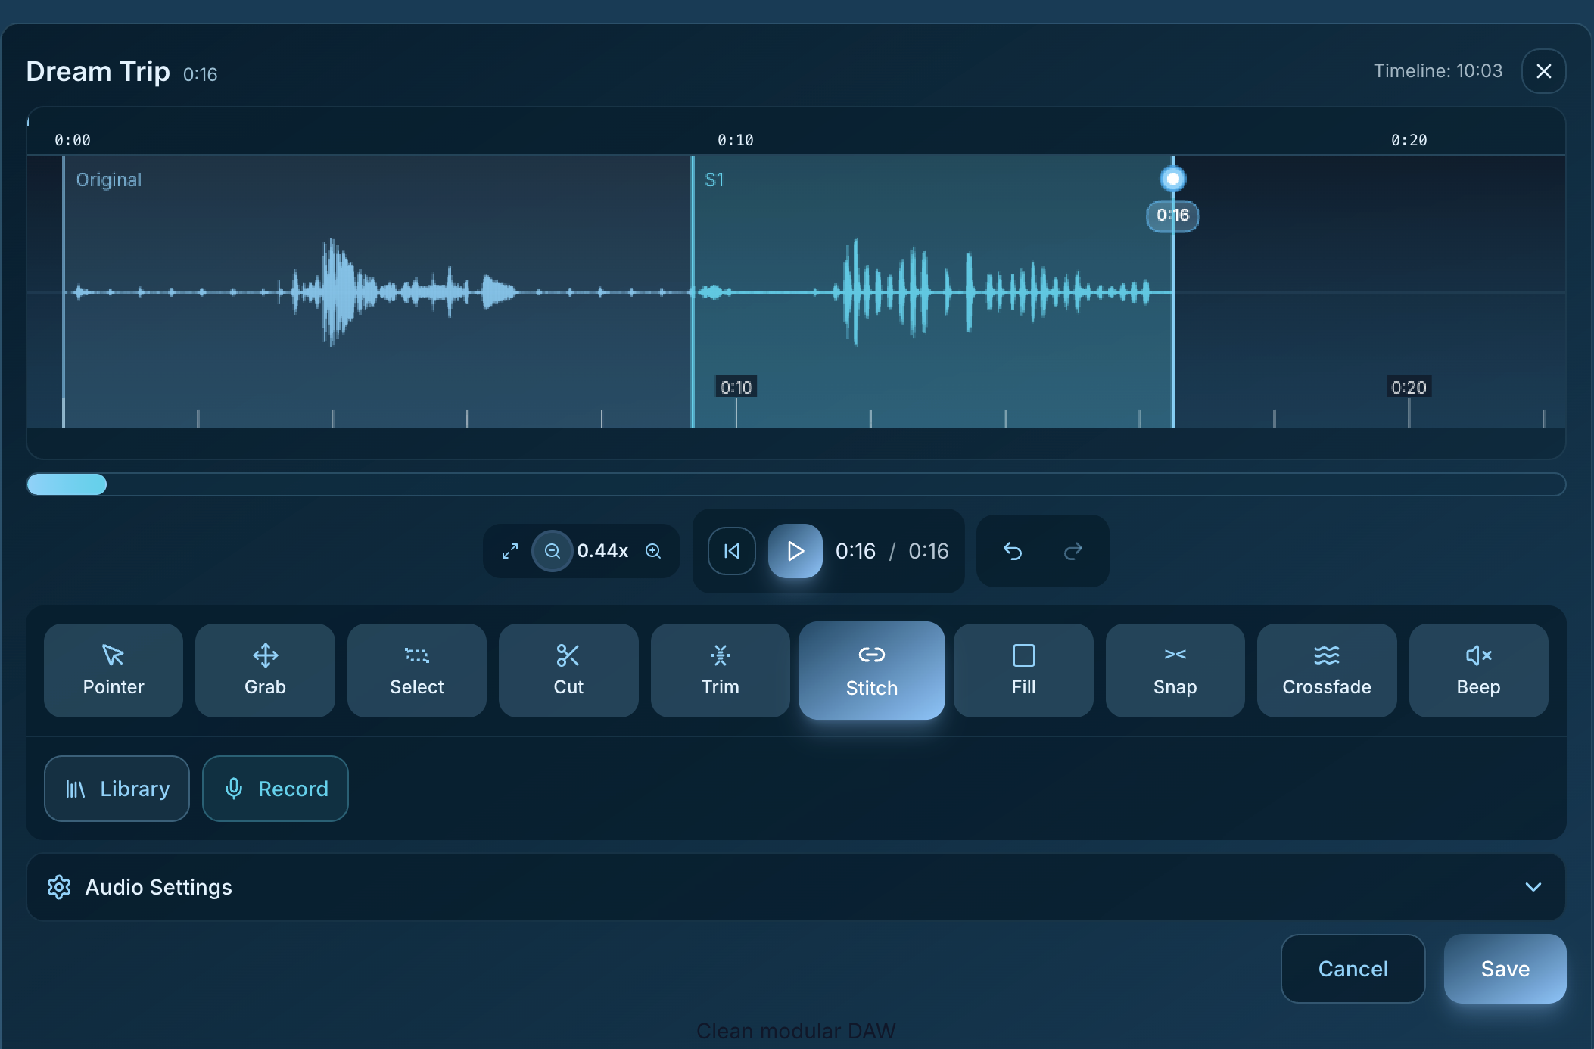Save the Dream Trip project

point(1504,969)
